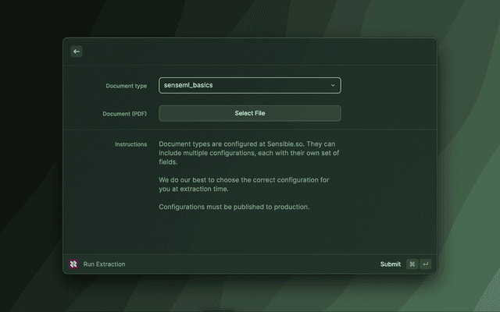Submit the extraction form
Image resolution: width=500 pixels, height=312 pixels.
point(390,264)
